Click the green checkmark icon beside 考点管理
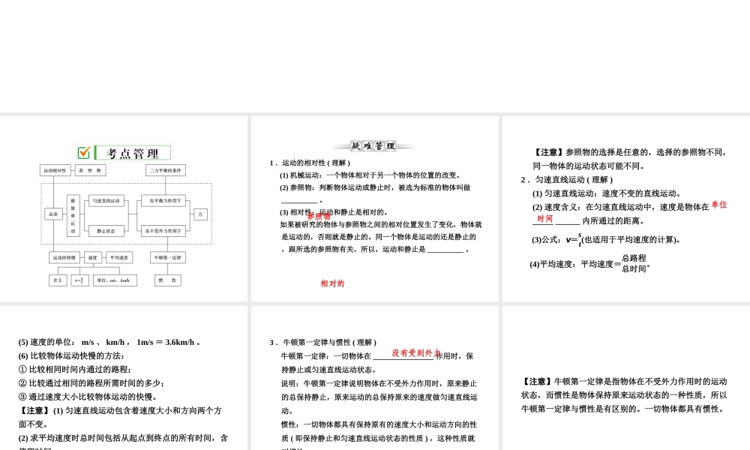750x450 pixels. [84, 152]
